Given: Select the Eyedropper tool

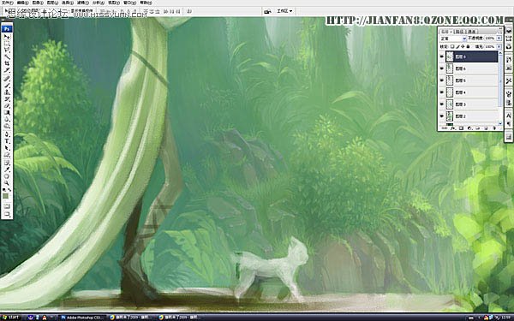Looking at the screenshot, I should click(x=7, y=169).
